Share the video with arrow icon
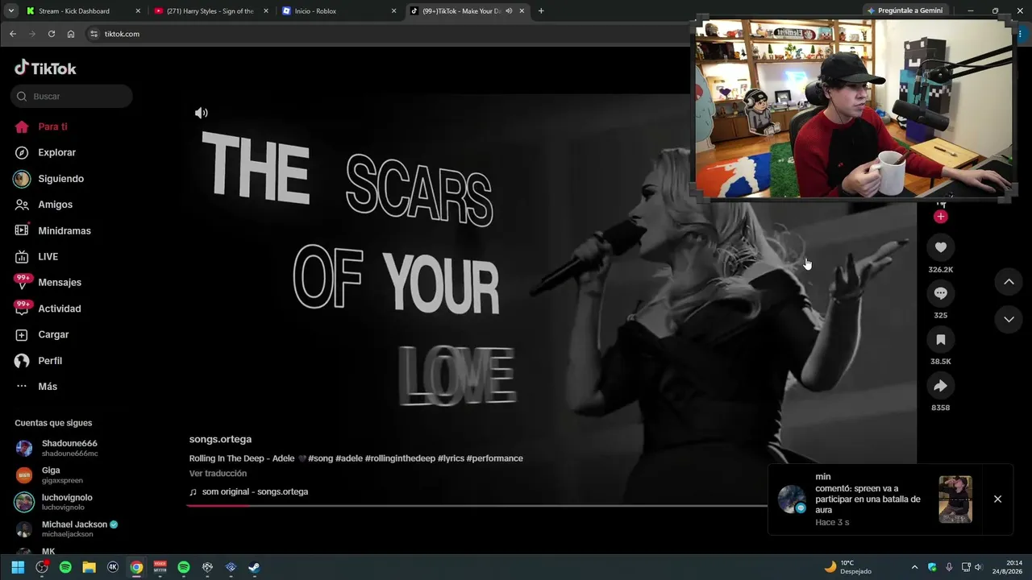 pyautogui.click(x=940, y=386)
